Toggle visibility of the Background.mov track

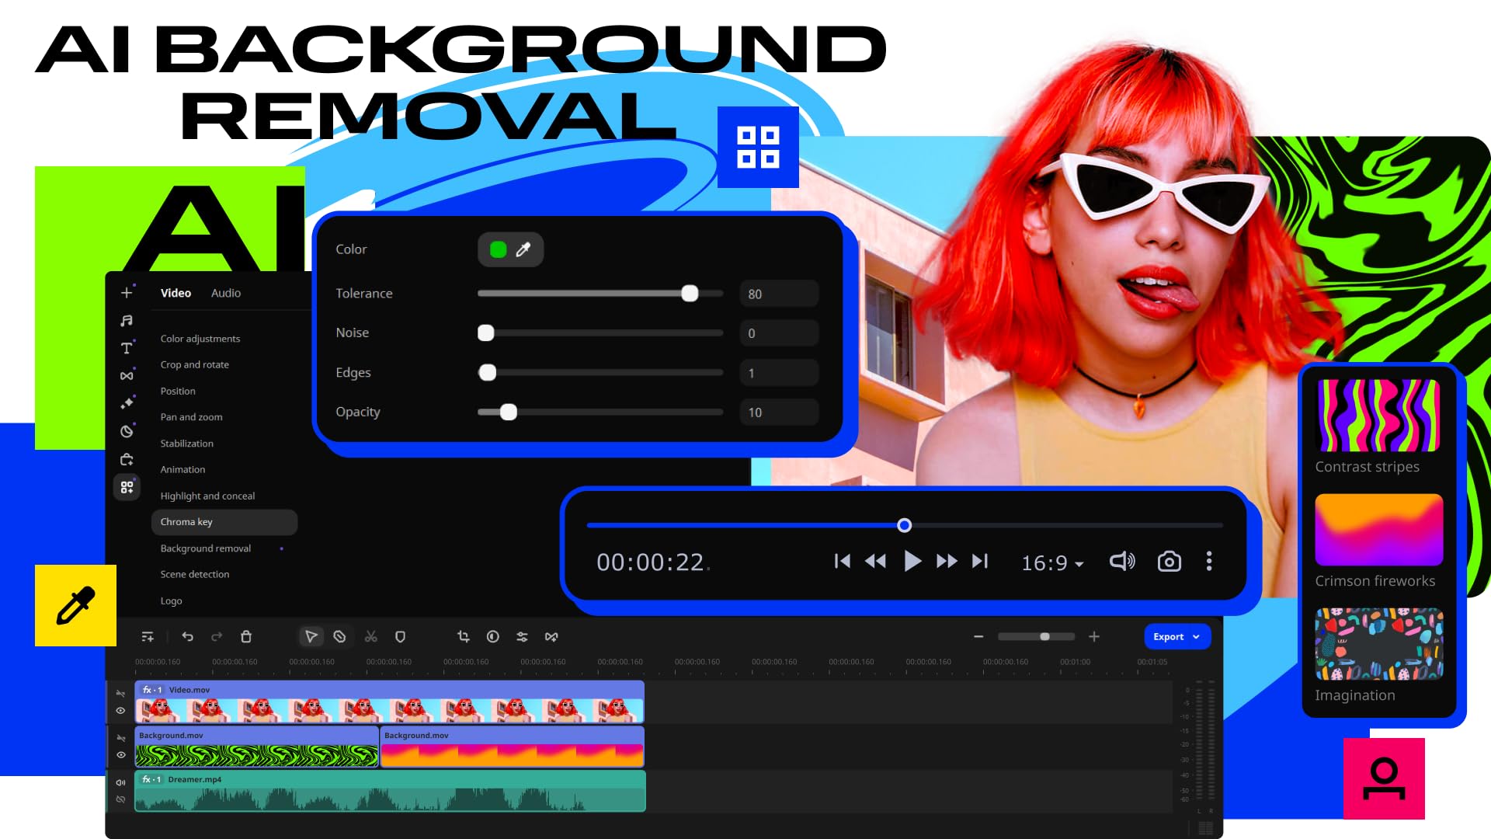[121, 754]
